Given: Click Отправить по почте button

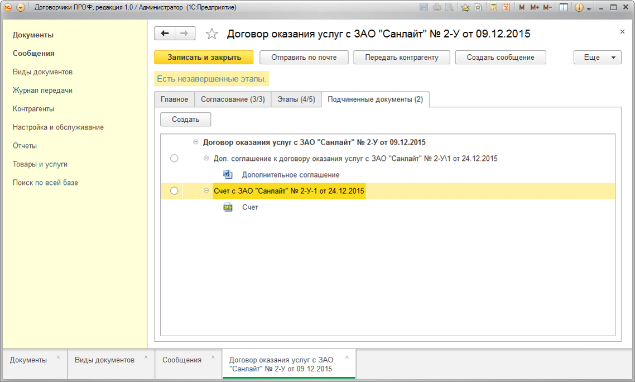Looking at the screenshot, I should [x=304, y=58].
